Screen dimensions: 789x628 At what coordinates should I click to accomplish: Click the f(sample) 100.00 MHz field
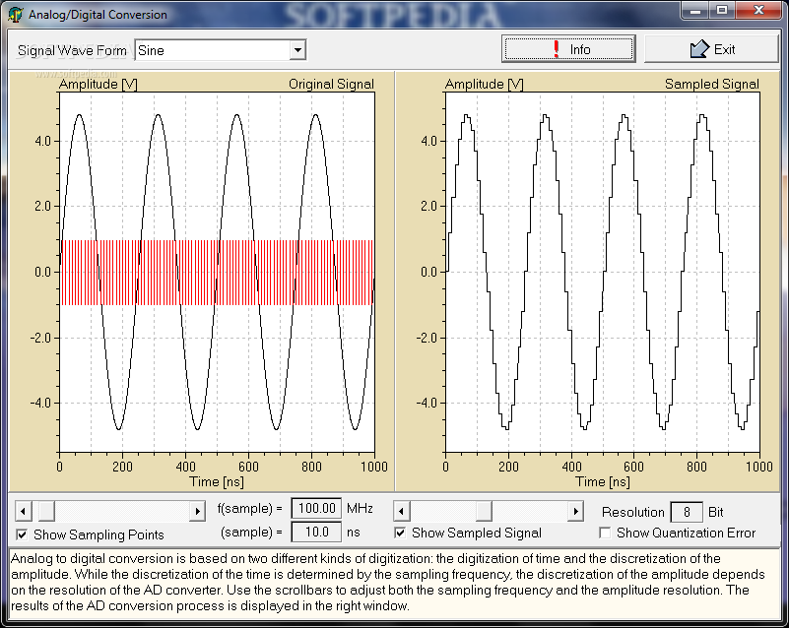[316, 508]
